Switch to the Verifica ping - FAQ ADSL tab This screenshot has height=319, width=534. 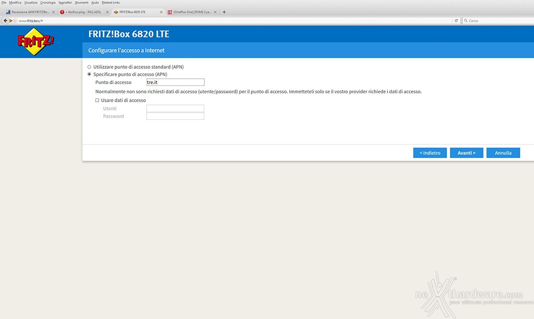[84, 12]
